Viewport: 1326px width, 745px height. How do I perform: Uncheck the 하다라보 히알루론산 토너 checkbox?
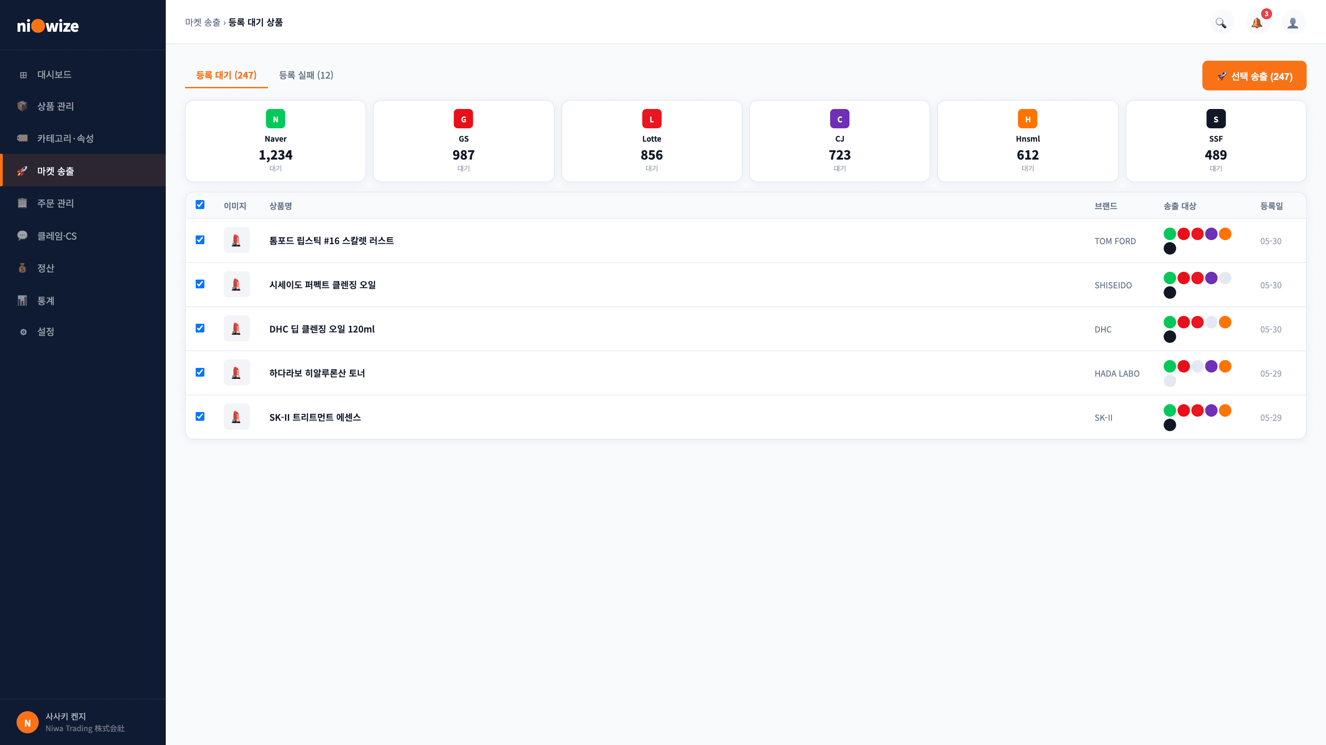tap(200, 373)
